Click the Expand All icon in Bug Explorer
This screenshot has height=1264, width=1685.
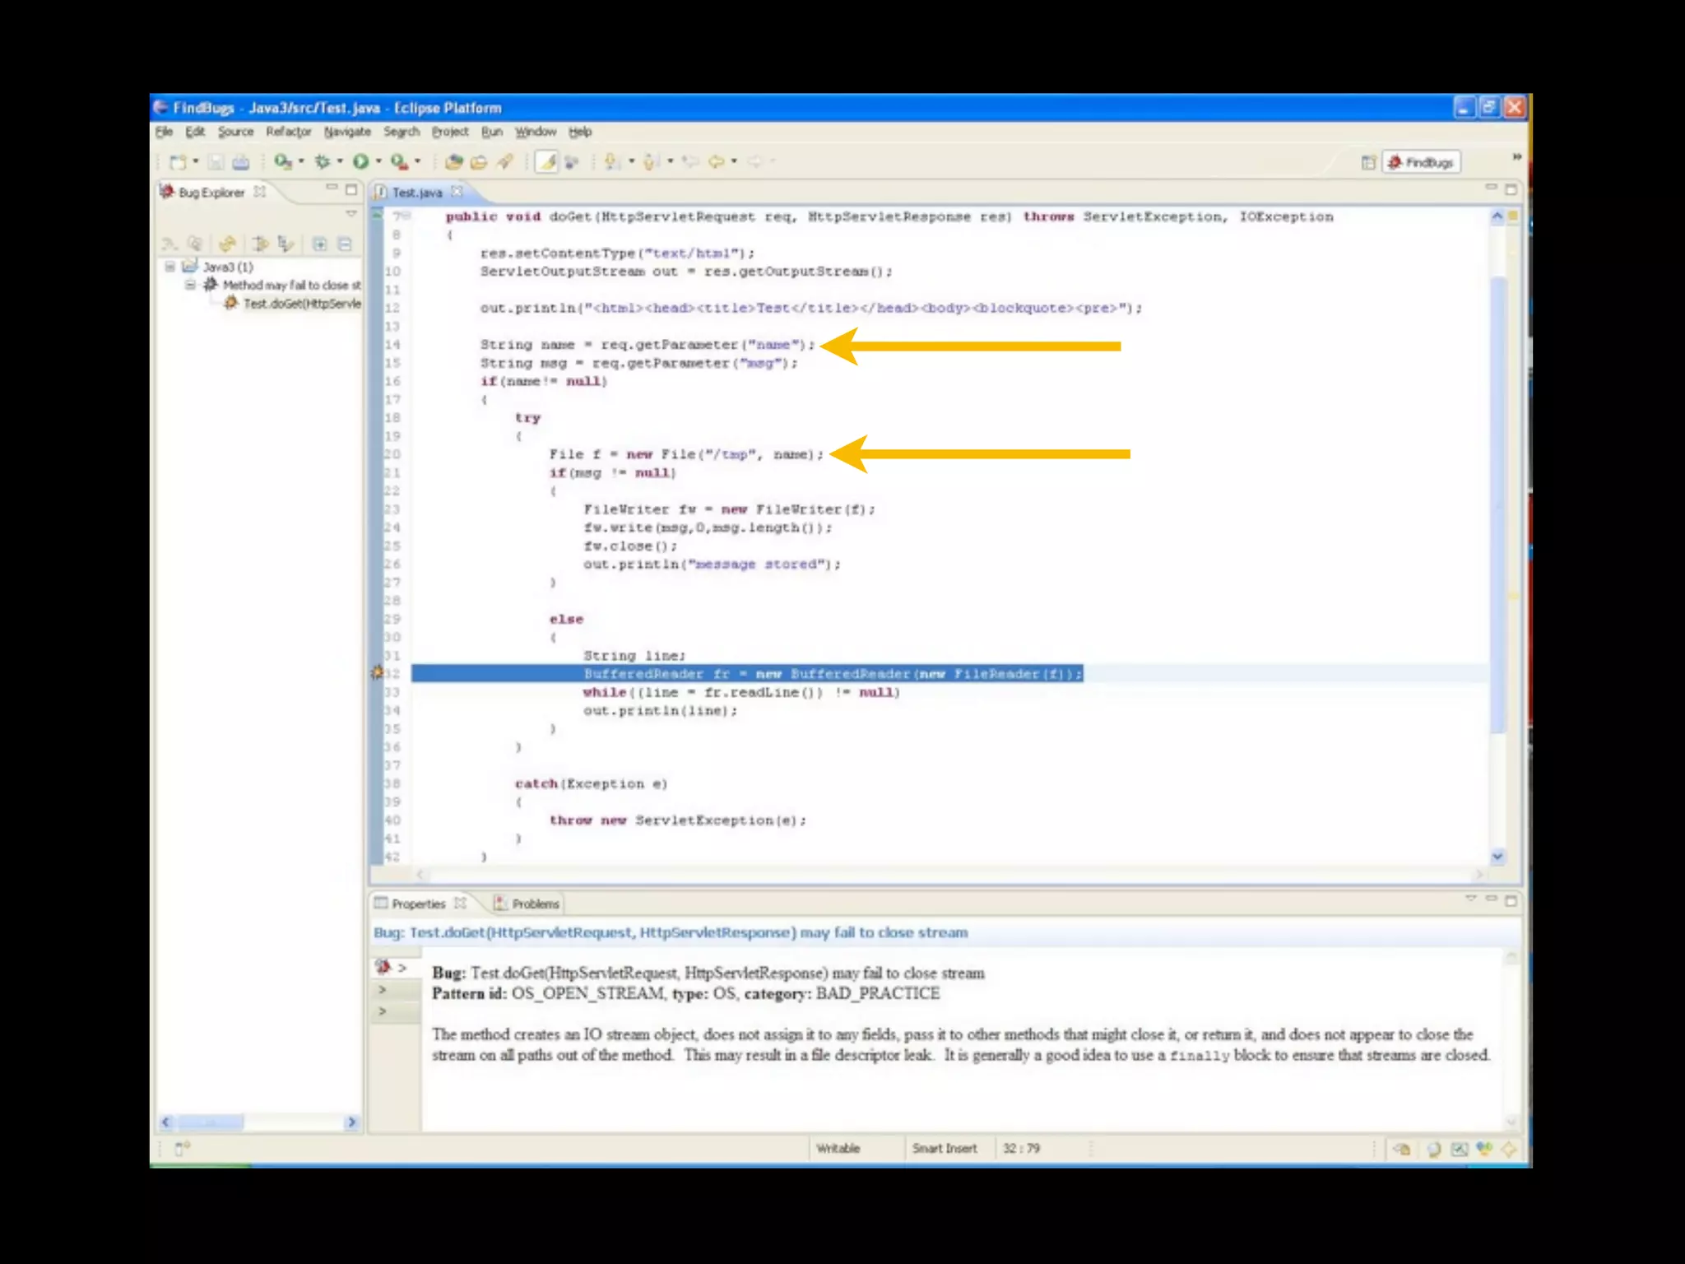[320, 244]
